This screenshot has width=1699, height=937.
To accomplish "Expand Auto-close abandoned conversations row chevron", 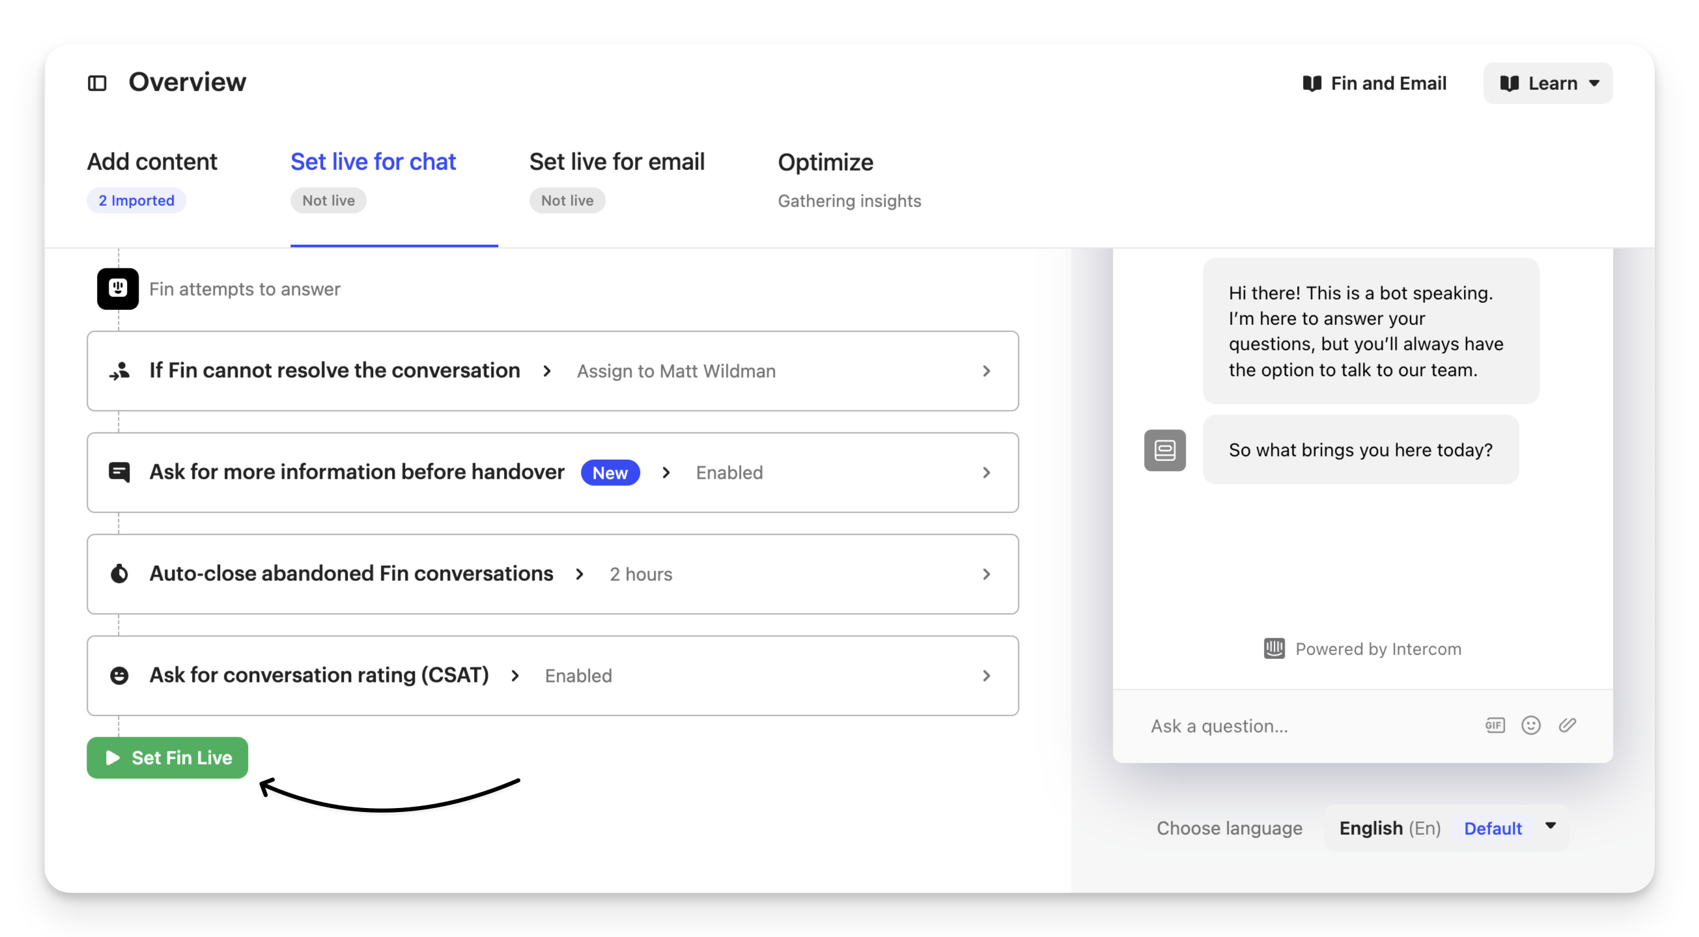I will (987, 574).
